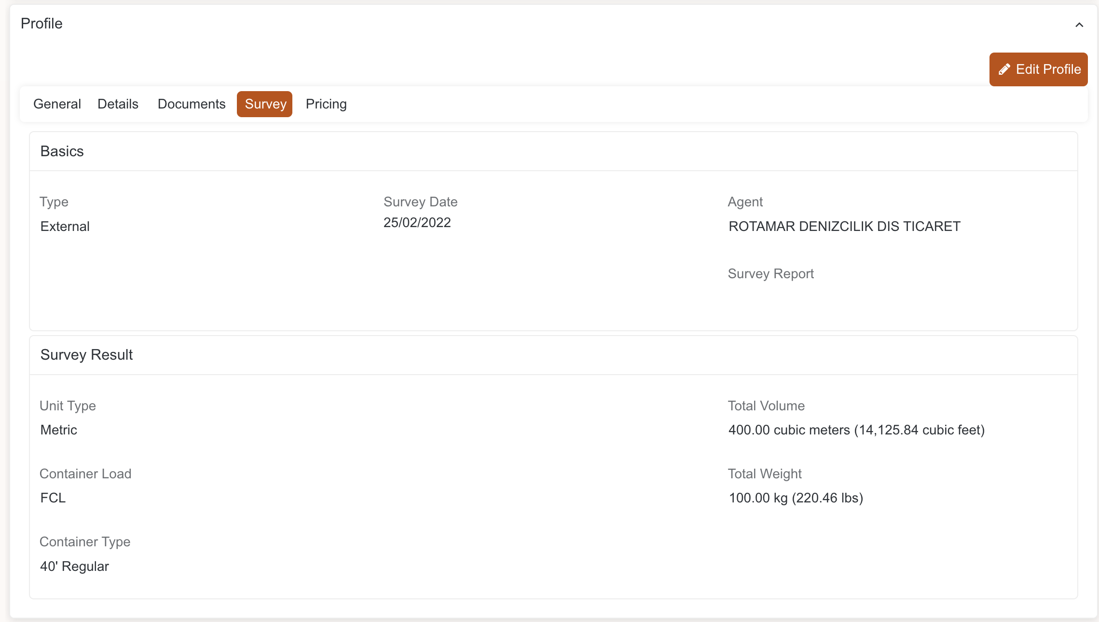This screenshot has height=622, width=1099.
Task: Select the survey date 25/02/2022
Action: pos(417,223)
